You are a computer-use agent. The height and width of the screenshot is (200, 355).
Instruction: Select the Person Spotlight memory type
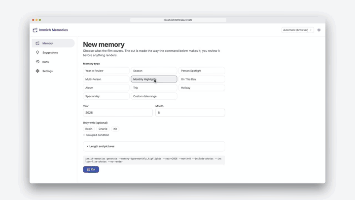202,71
